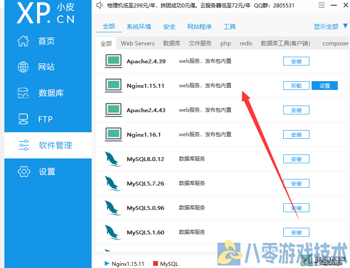Open the Settings gear icon
Image resolution: width=350 pixels, height=268 pixels.
click(24, 172)
